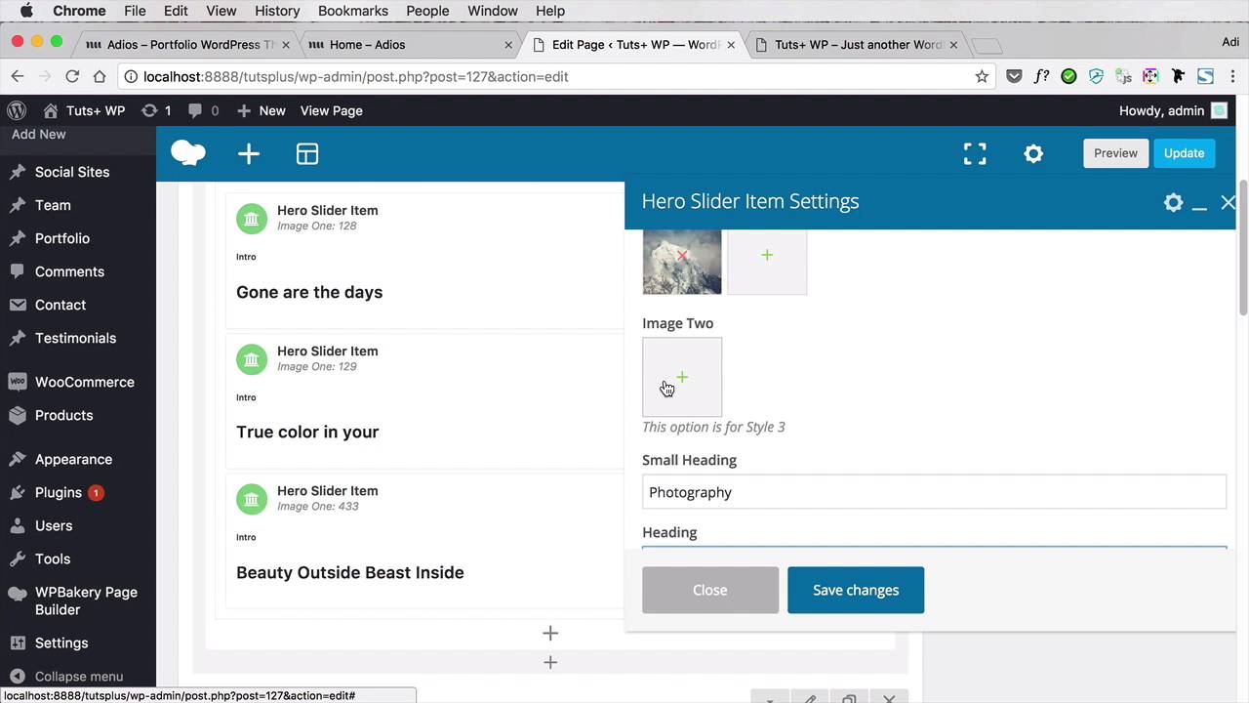
Task: Click browser back arrow
Action: click(x=18, y=76)
